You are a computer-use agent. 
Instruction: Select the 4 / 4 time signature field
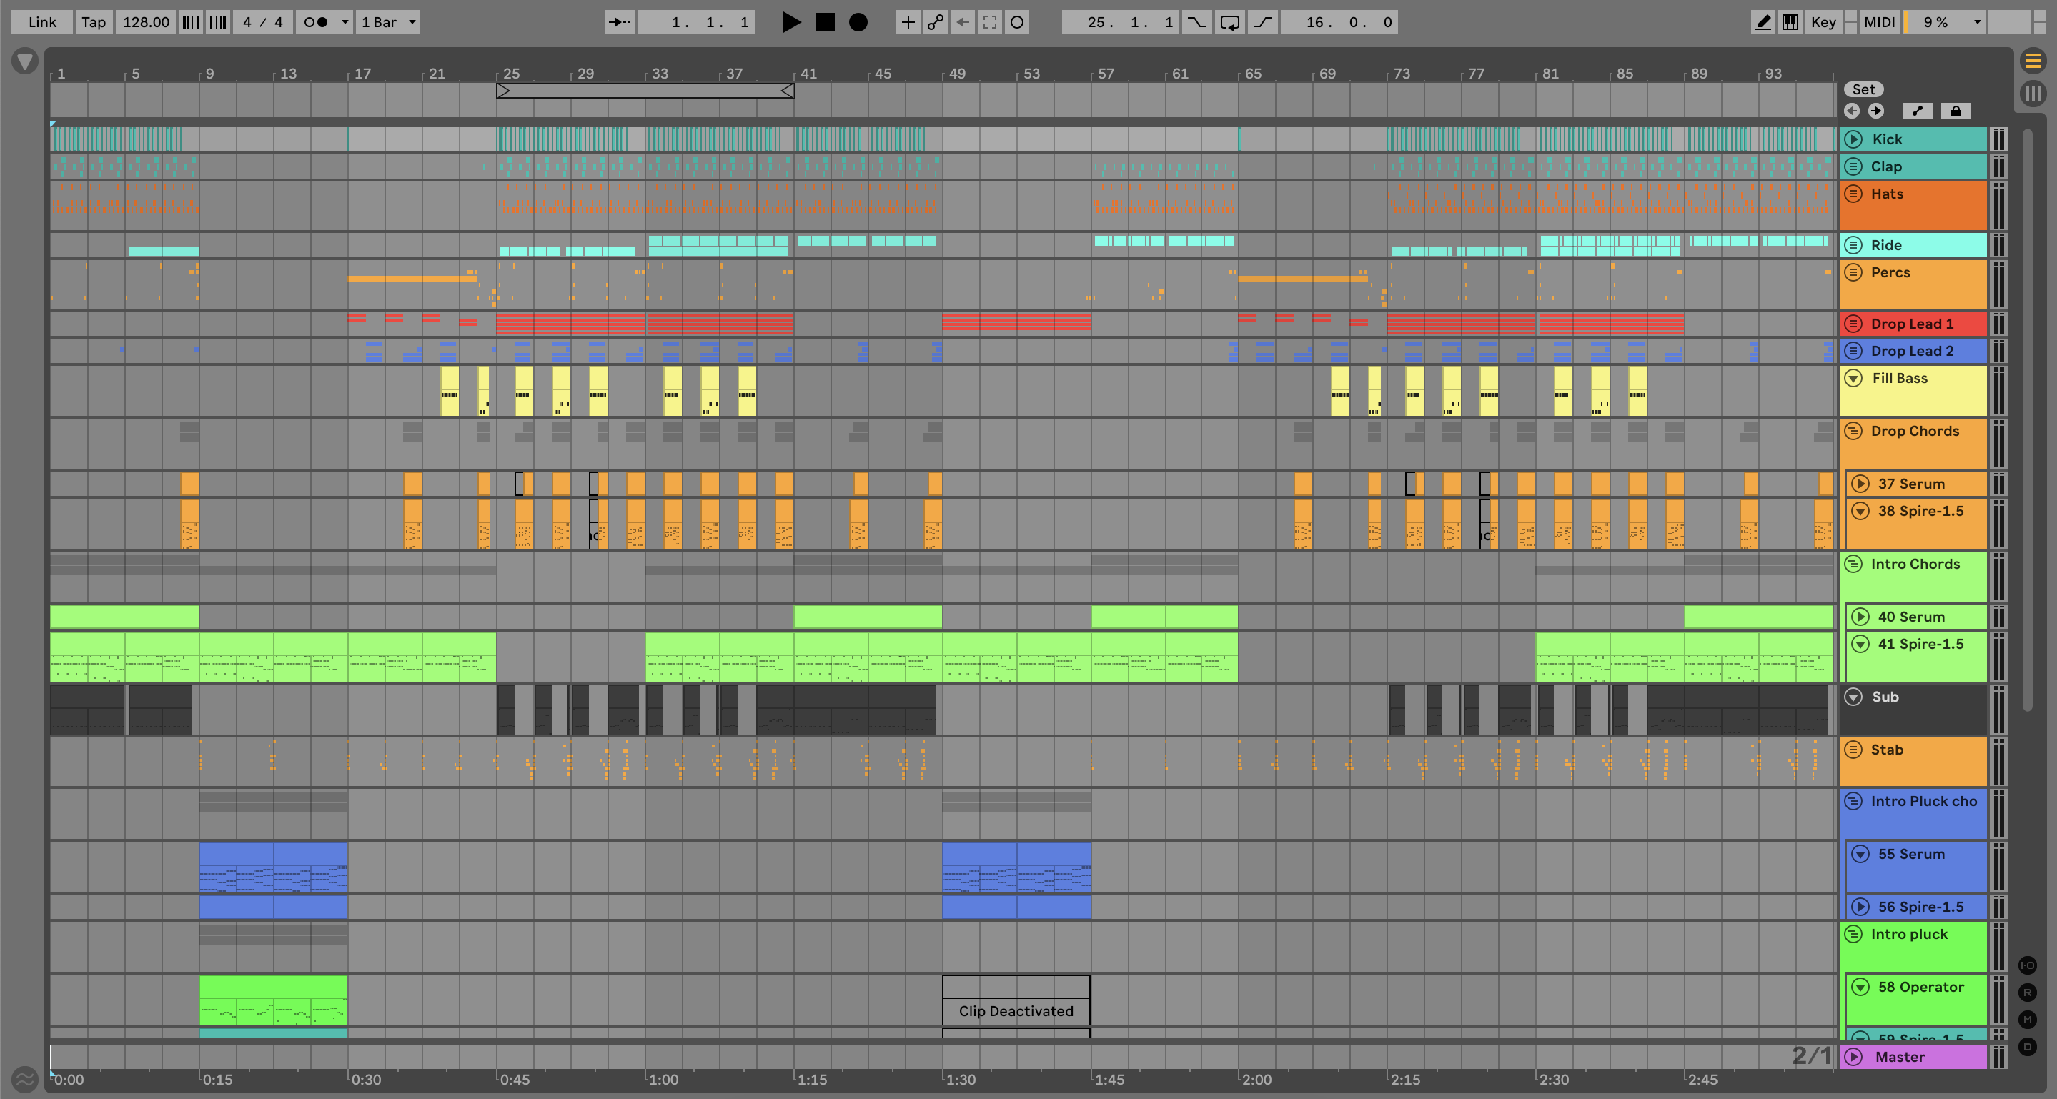[x=263, y=22]
